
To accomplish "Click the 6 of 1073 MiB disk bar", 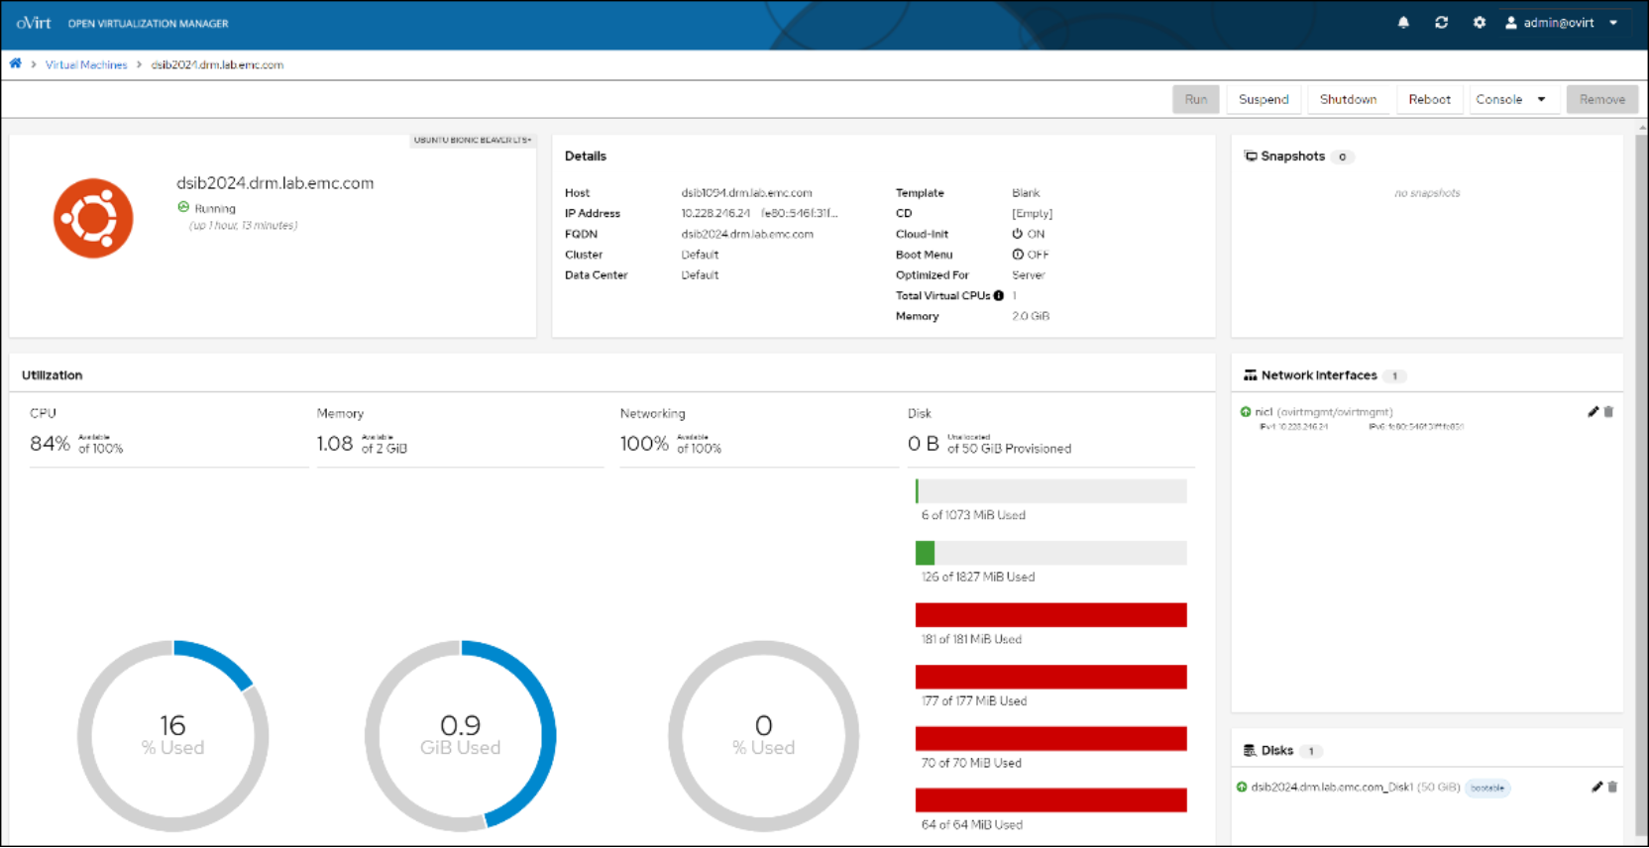I will pyautogui.click(x=1050, y=491).
